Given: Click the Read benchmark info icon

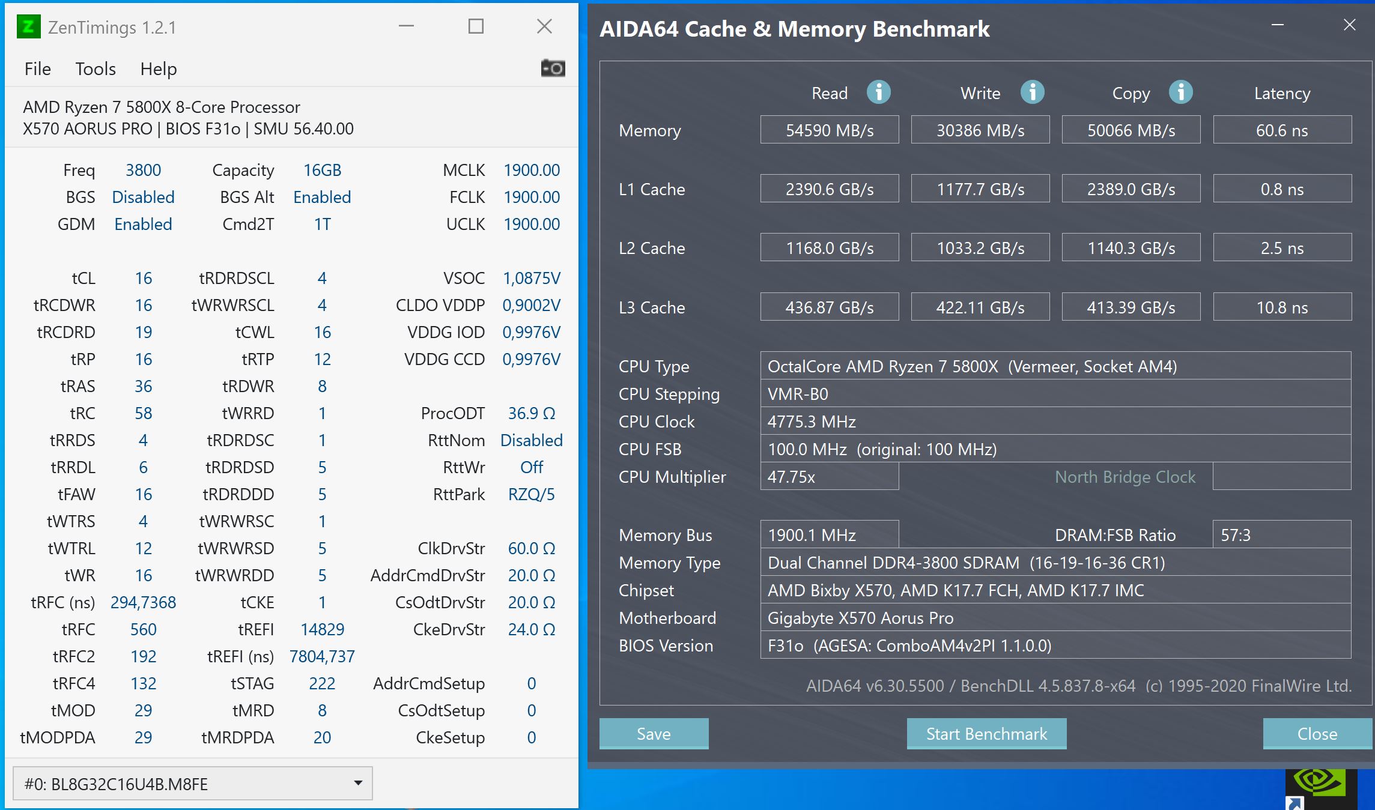Looking at the screenshot, I should tap(878, 92).
